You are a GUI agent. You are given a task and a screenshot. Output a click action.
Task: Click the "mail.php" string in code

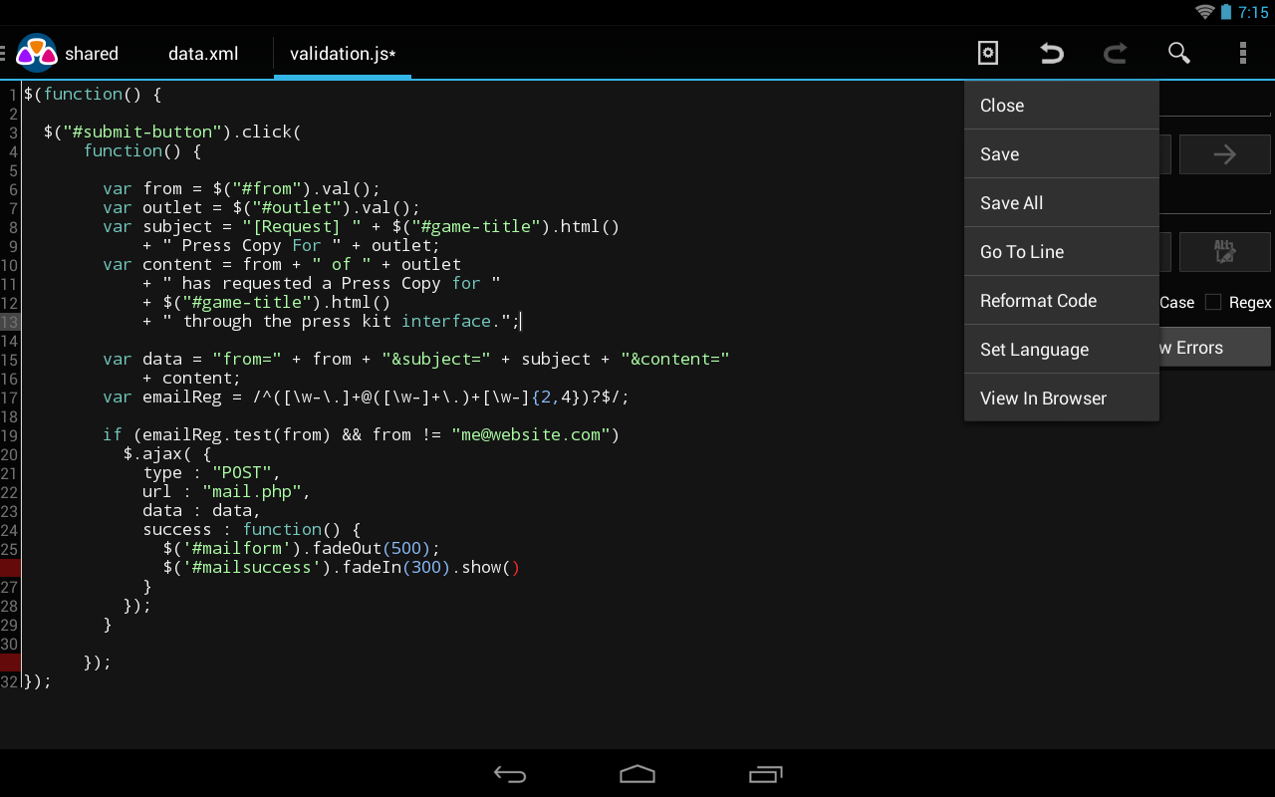pyautogui.click(x=252, y=491)
